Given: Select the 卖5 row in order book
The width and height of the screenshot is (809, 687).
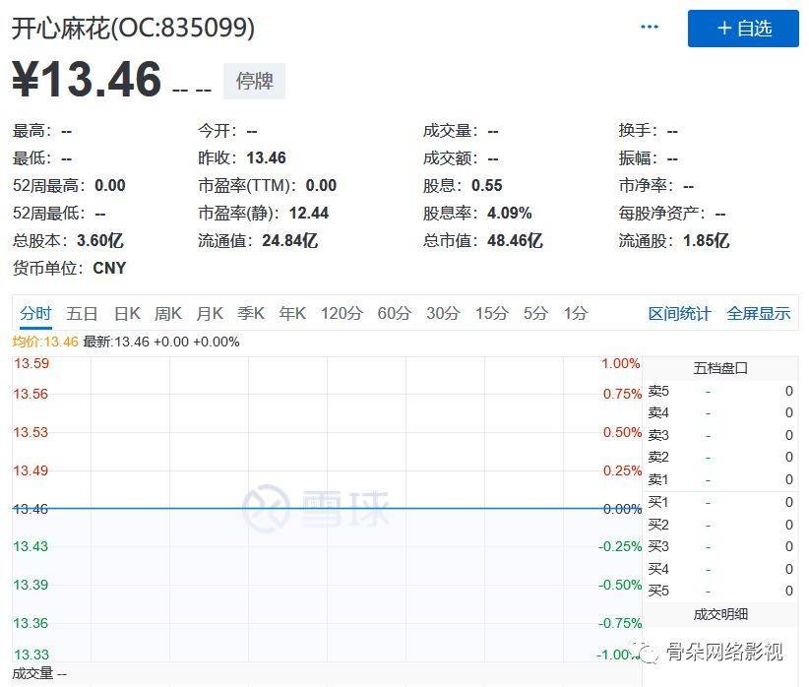Looking at the screenshot, I should (x=720, y=391).
